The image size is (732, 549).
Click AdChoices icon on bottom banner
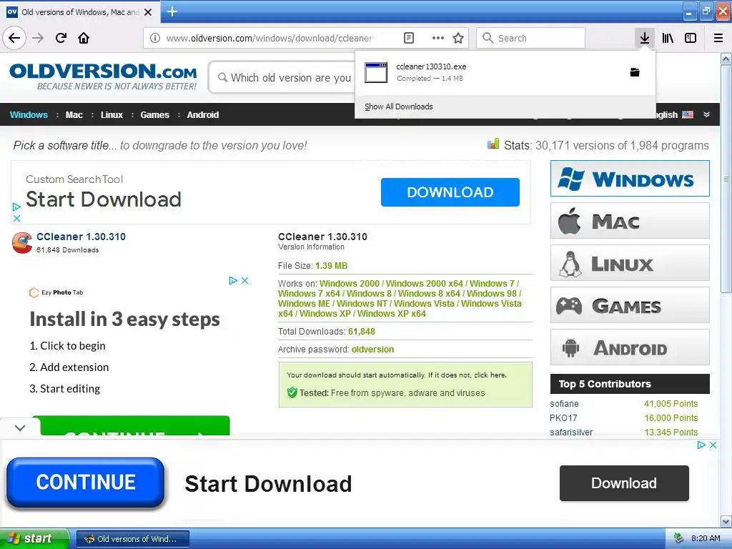(x=701, y=445)
